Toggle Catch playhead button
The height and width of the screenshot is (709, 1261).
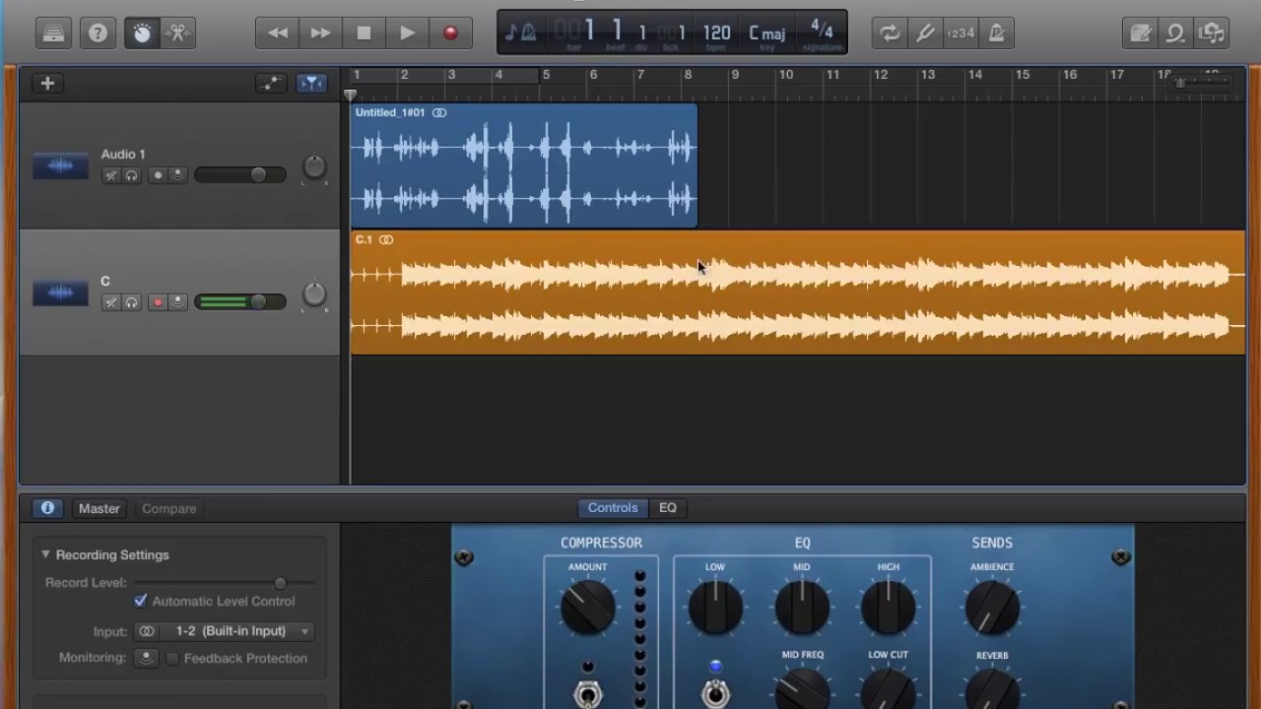pos(311,84)
